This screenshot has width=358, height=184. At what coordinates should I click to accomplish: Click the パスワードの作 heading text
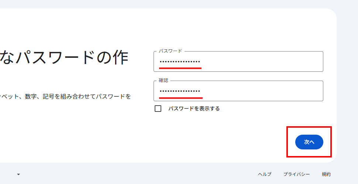[65, 58]
